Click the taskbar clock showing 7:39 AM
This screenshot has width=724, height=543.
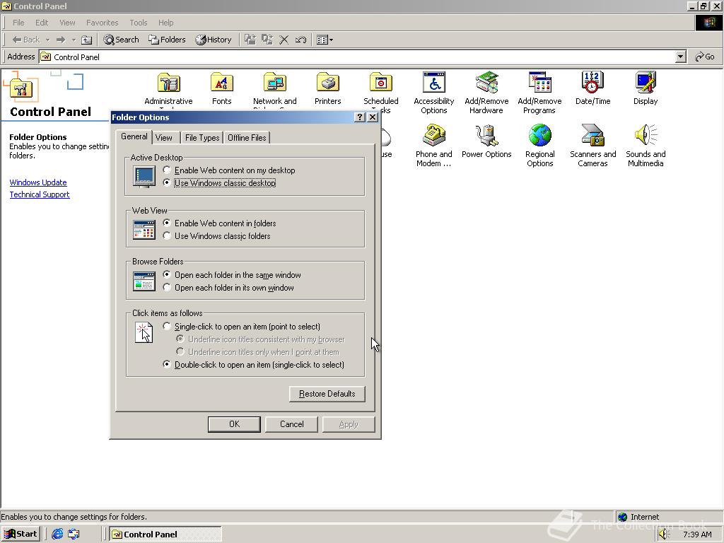[697, 535]
